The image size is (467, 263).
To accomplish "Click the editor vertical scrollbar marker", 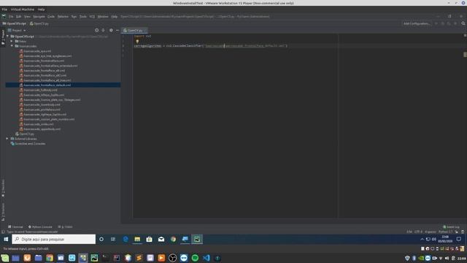I will [x=465, y=55].
